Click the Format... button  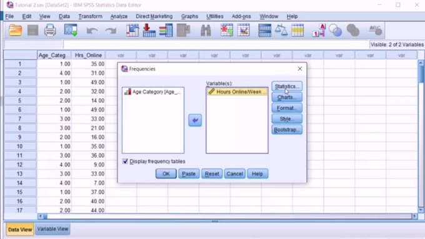pyautogui.click(x=287, y=108)
